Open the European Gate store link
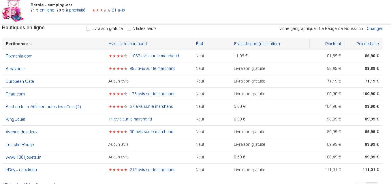The image size is (391, 184). (20, 81)
